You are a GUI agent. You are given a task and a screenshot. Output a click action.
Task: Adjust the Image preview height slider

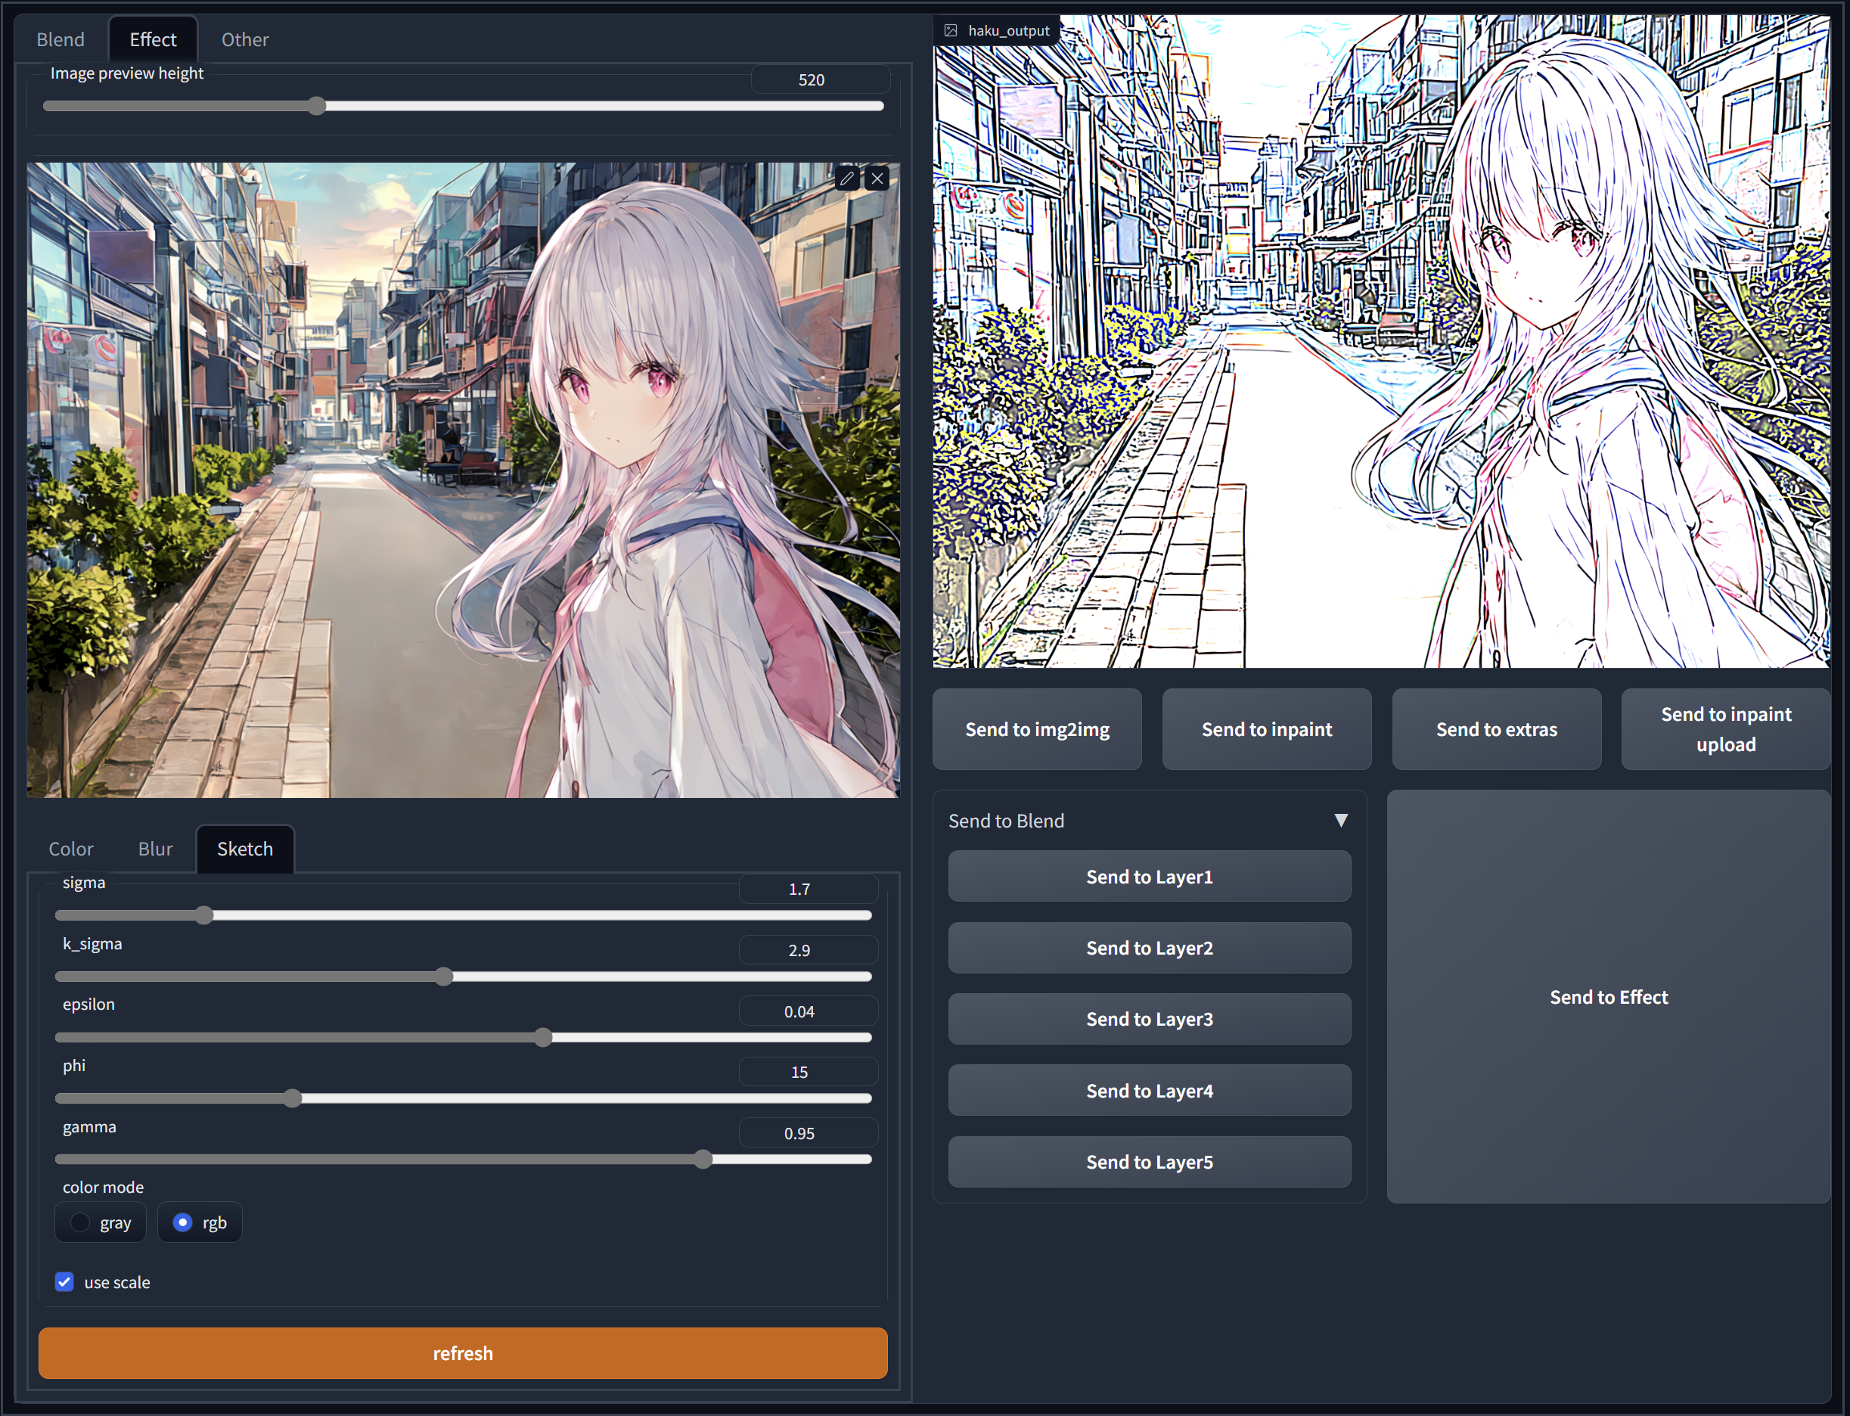click(464, 106)
